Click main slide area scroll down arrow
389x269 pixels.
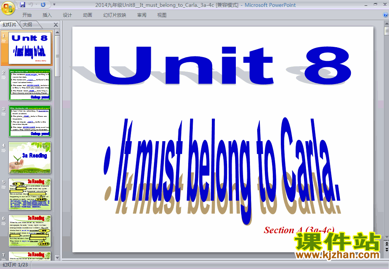(x=386, y=237)
